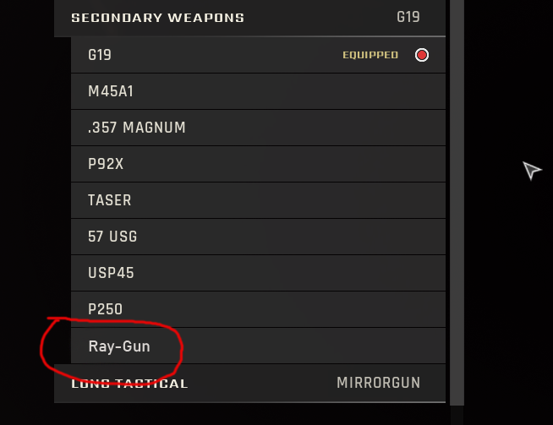Click the EQUIPPED label next to G19
The height and width of the screenshot is (425, 553).
click(370, 56)
